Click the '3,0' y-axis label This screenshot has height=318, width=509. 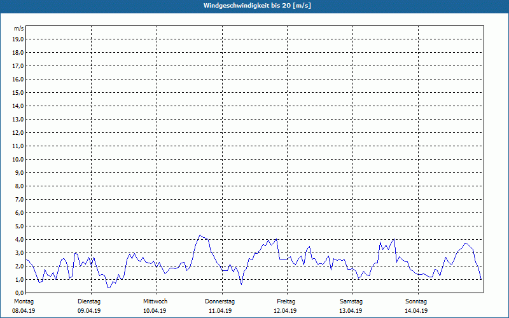[x=19, y=252]
